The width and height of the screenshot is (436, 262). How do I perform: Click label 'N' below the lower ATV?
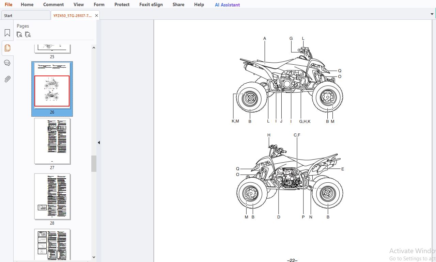pyautogui.click(x=311, y=217)
